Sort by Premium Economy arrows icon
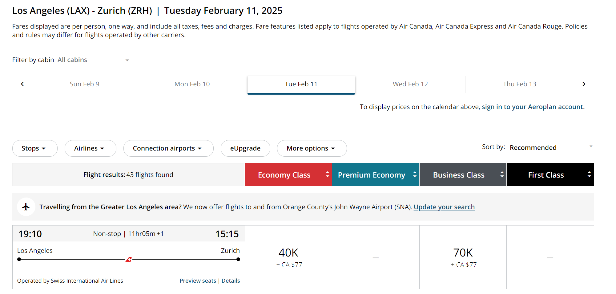 (x=415, y=174)
